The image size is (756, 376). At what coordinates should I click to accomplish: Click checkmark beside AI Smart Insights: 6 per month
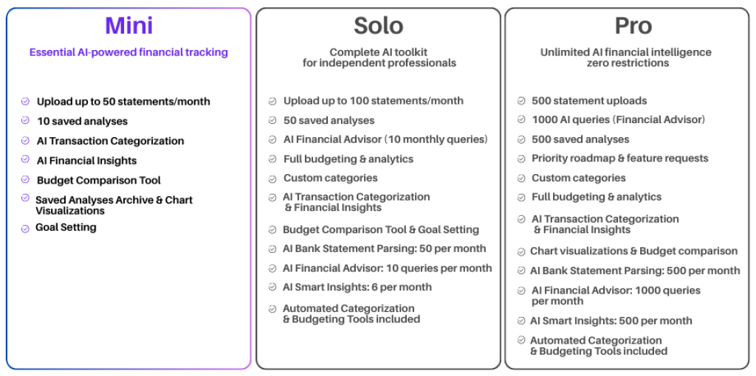(x=273, y=288)
